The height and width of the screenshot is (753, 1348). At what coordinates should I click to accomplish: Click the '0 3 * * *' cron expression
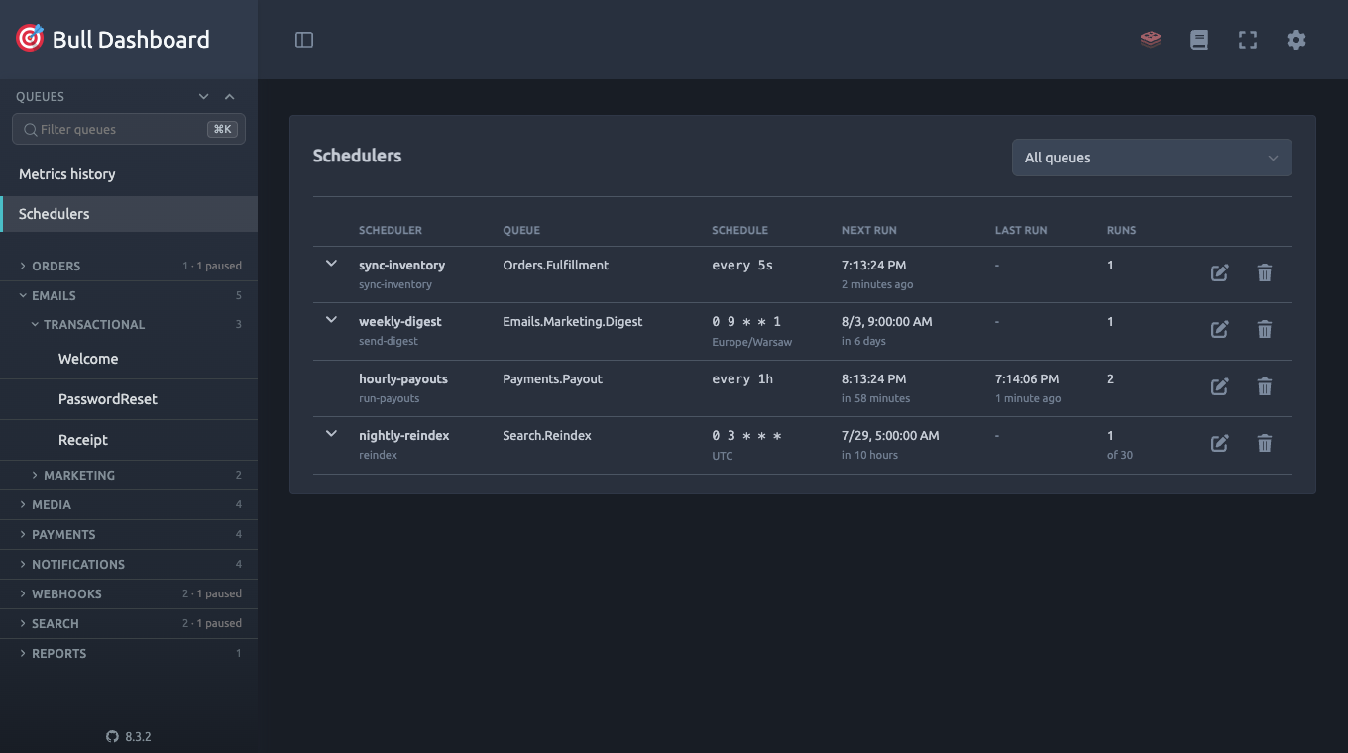746,435
